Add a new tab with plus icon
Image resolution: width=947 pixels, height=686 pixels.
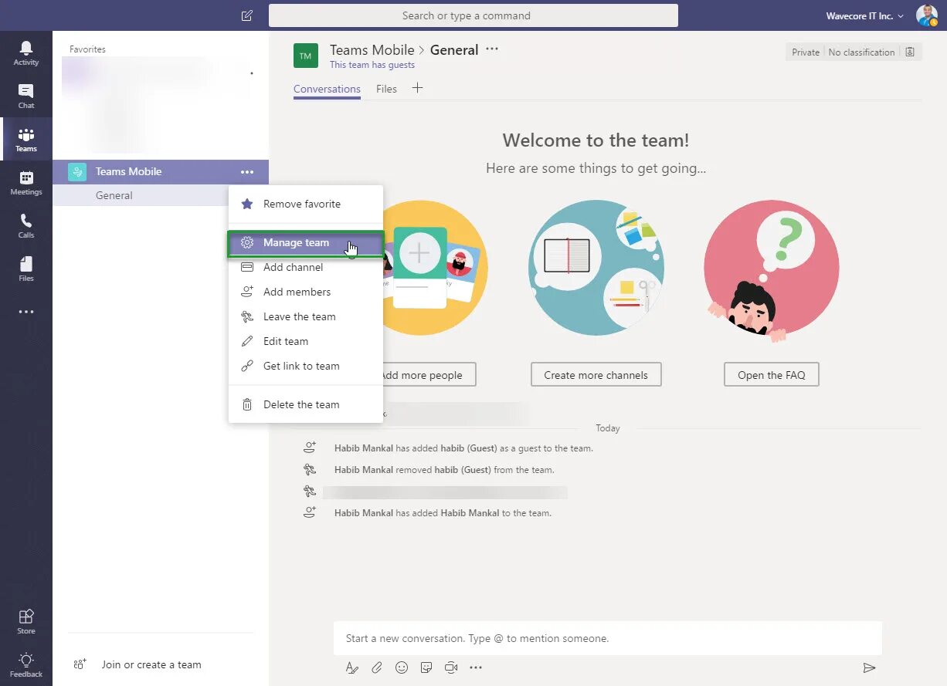click(x=417, y=88)
